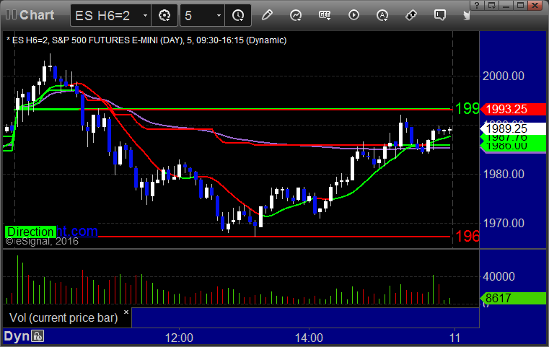Click the Dyn scaling label
Screen dimensions: 549x347
[17, 336]
